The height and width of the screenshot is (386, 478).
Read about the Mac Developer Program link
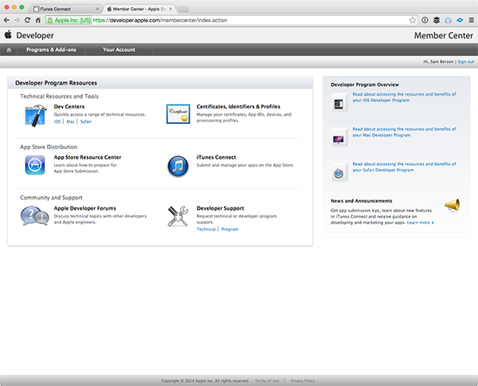[x=404, y=132]
